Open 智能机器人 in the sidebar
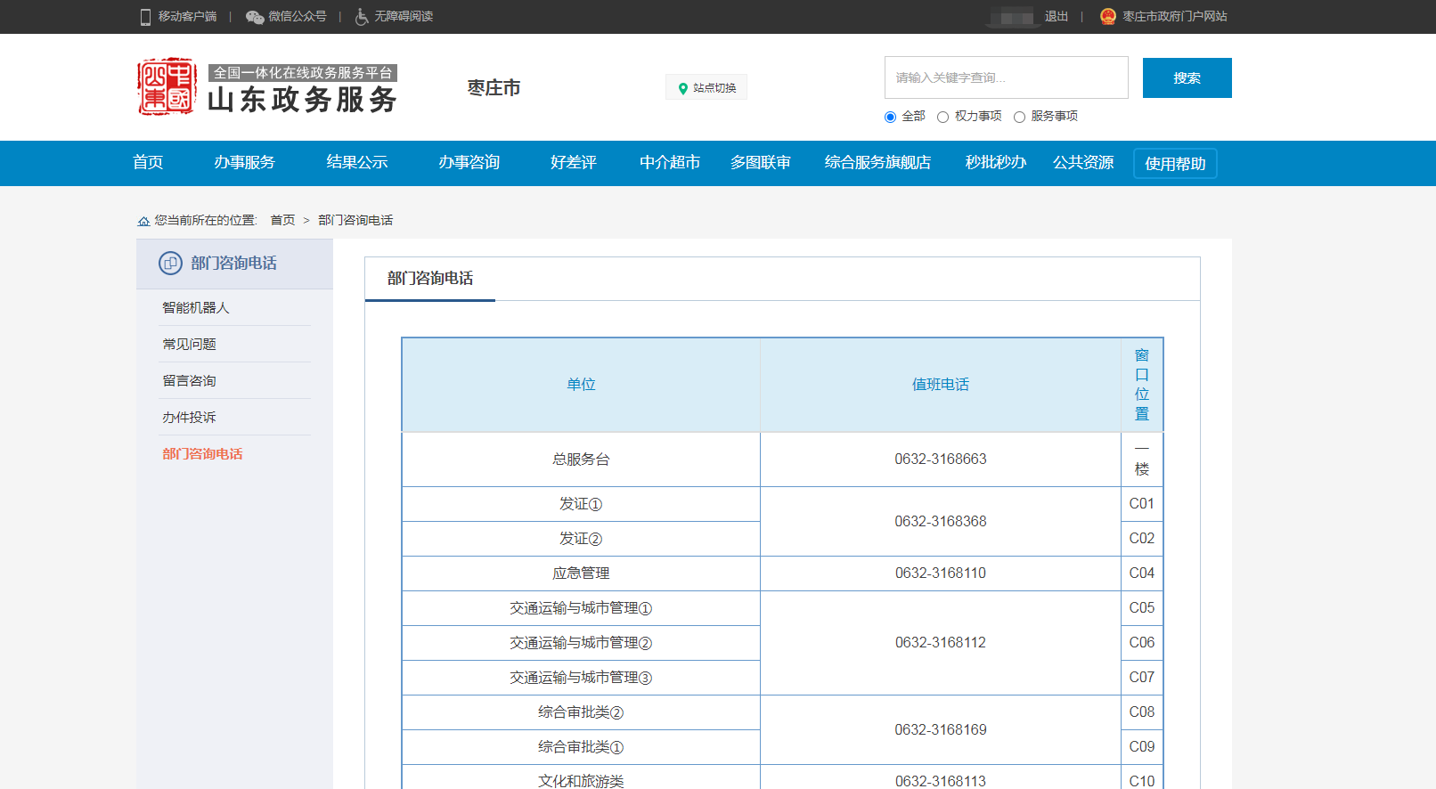 coord(196,308)
